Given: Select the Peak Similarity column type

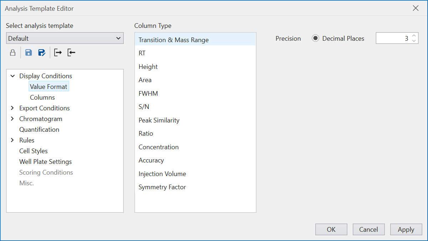Looking at the screenshot, I should pyautogui.click(x=159, y=120).
